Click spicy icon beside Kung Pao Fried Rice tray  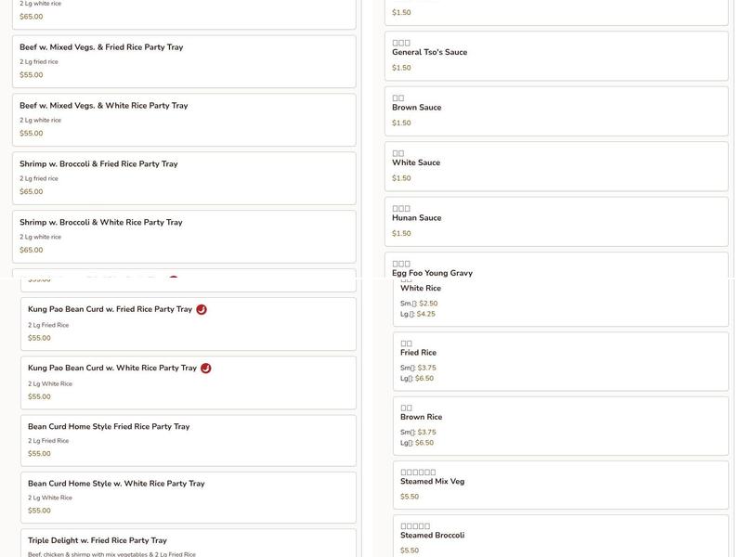pyautogui.click(x=202, y=309)
